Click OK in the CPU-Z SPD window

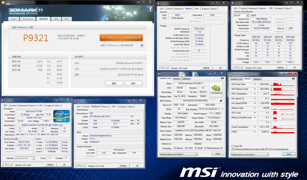click(294, 68)
